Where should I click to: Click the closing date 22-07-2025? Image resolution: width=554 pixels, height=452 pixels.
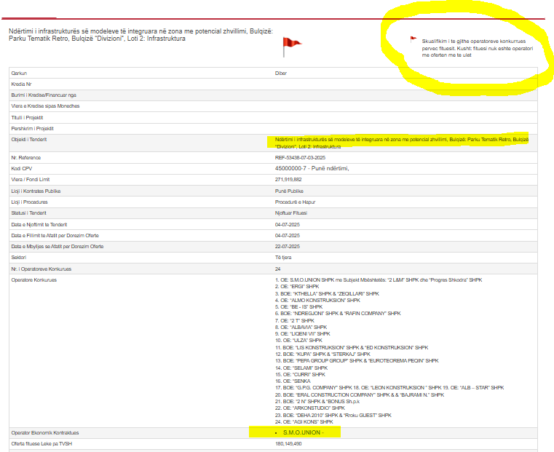coord(288,246)
